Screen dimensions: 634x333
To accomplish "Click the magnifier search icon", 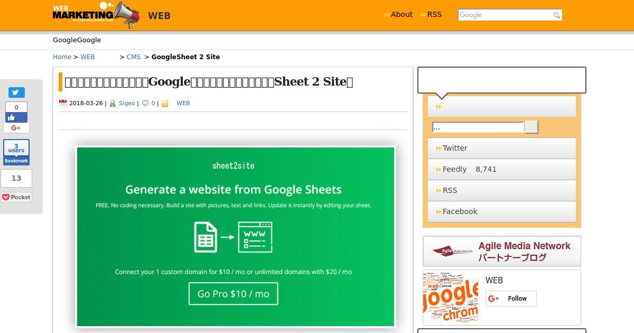I will point(556,15).
